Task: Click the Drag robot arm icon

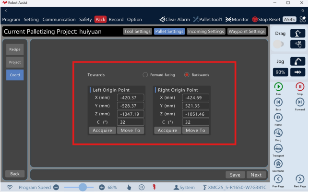Action: [298, 33]
